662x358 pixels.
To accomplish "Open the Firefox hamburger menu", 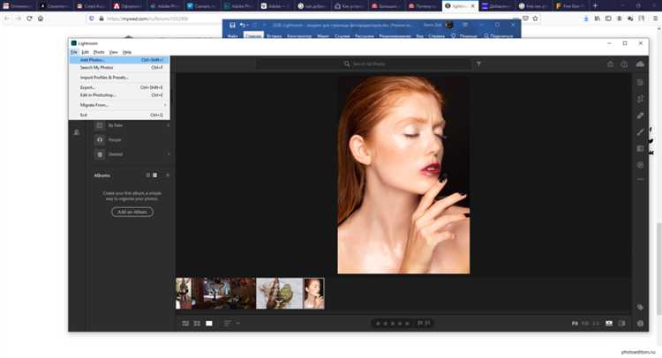I will (x=655, y=19).
